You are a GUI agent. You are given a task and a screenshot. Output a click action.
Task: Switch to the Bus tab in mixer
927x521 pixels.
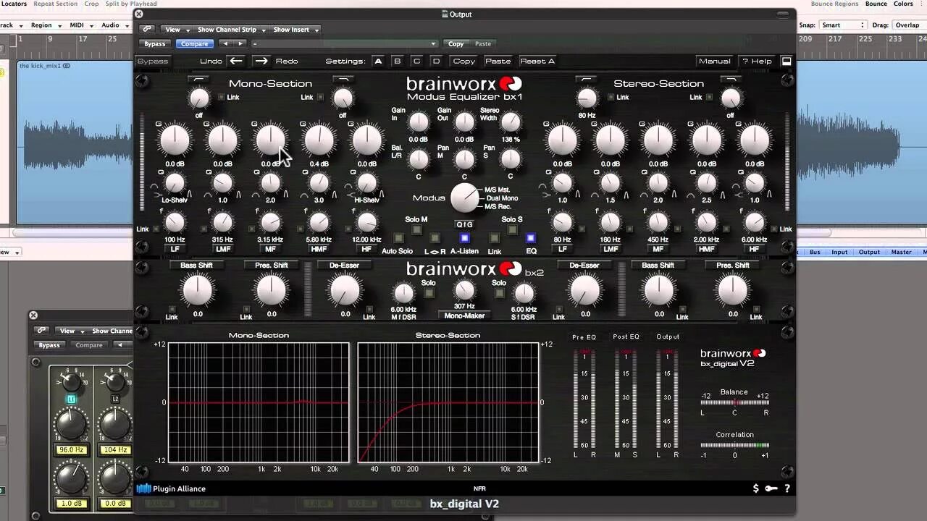pos(815,252)
